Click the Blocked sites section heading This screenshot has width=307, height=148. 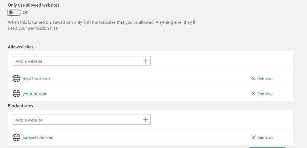(x=20, y=106)
